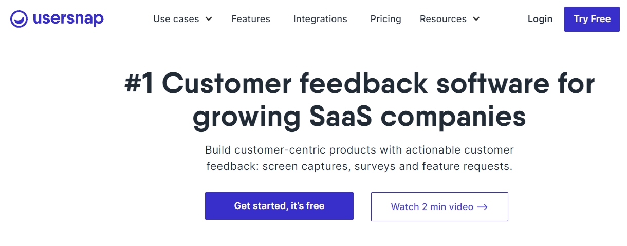Viewport: 627px width, 246px height.
Task: Open the Integrations nav link
Action: [x=320, y=19]
